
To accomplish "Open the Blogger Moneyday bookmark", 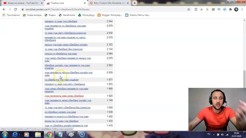I will (110, 15).
